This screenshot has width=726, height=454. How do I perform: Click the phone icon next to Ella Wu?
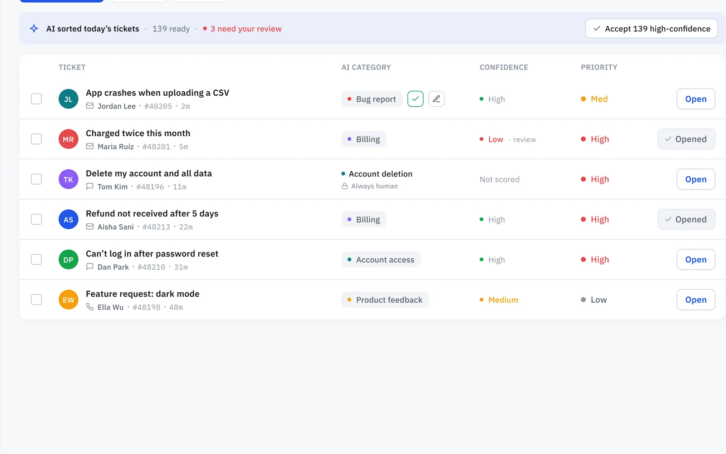(x=90, y=307)
